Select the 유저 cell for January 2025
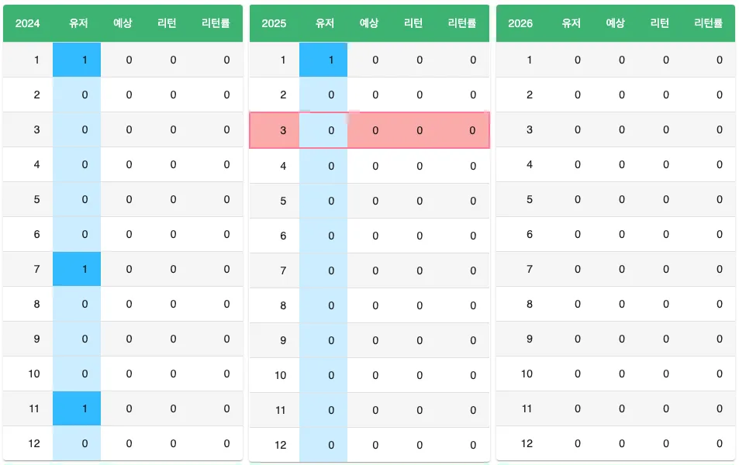The image size is (739, 465). pyautogui.click(x=323, y=60)
